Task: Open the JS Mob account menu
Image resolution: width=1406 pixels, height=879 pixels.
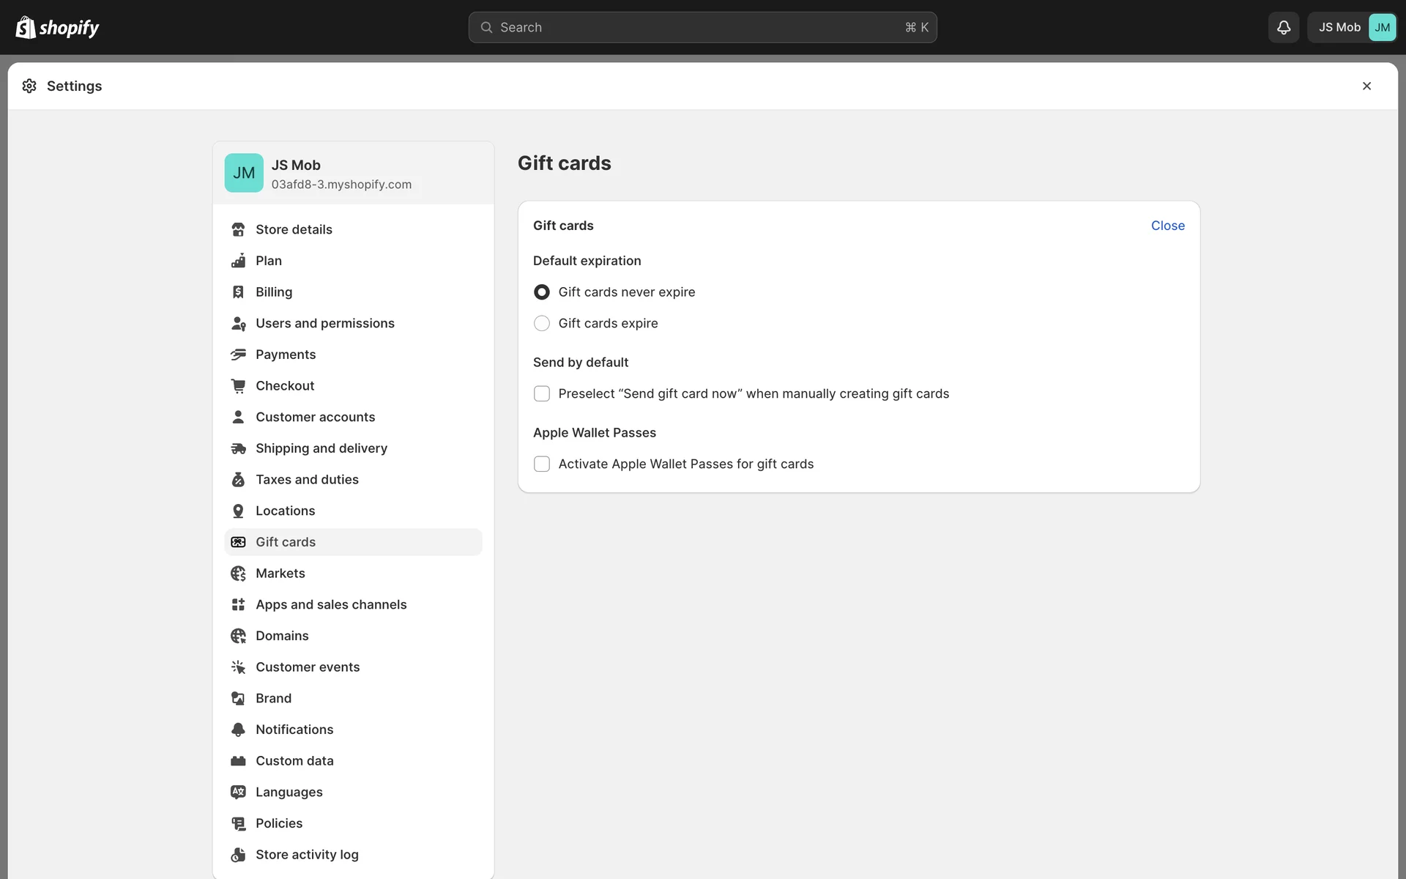Action: (1352, 27)
